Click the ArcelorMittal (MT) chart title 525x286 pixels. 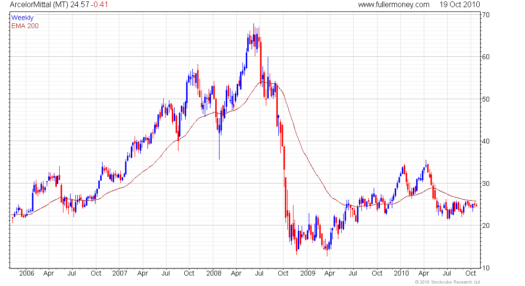coord(39,5)
